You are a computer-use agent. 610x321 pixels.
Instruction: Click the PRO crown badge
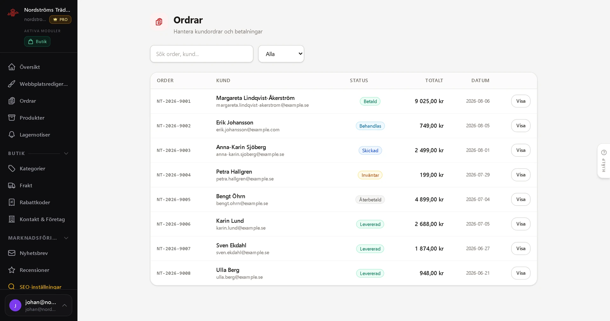(x=60, y=19)
